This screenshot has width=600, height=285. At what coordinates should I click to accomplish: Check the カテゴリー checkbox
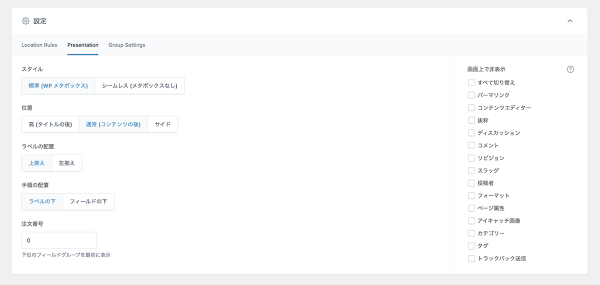[x=471, y=233]
